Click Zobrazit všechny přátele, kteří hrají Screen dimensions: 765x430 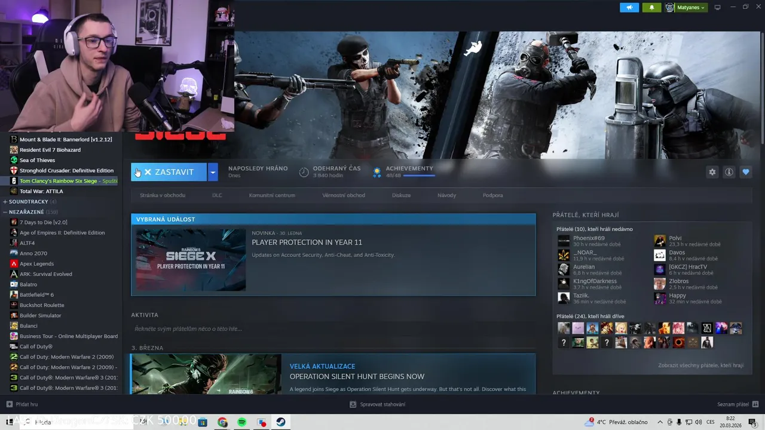[701, 365]
